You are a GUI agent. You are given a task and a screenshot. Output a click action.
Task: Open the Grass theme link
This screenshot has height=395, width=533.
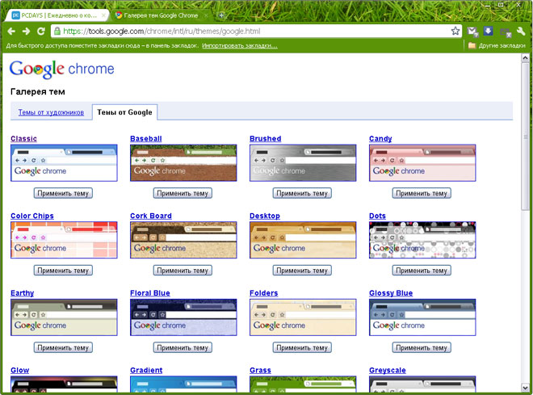(260, 370)
